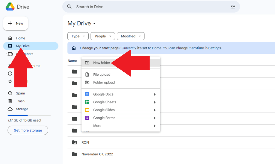Click the New button
This screenshot has width=275, height=164.
pos(16,23)
